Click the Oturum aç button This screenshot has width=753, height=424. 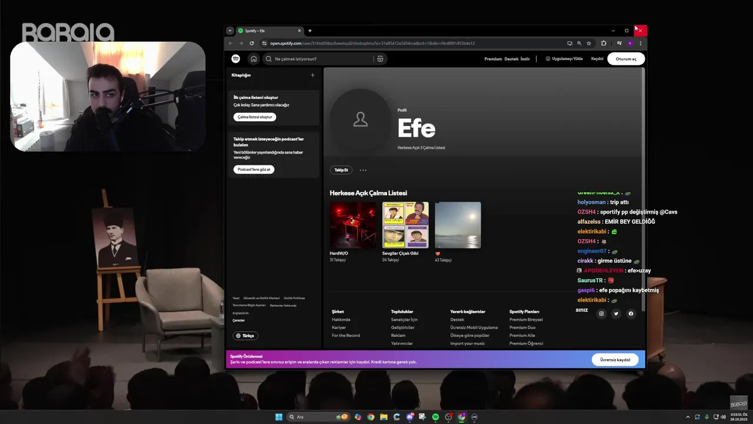pyautogui.click(x=626, y=59)
